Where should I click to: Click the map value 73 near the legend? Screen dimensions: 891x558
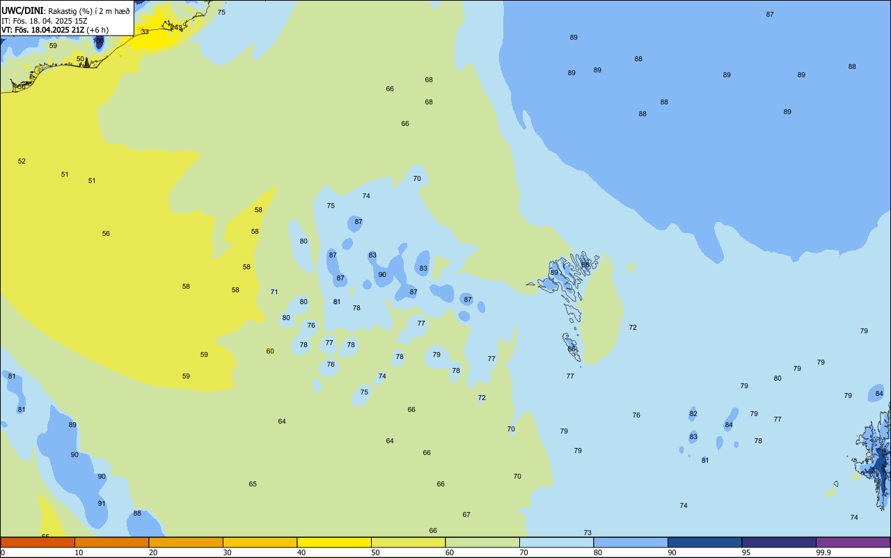[x=588, y=532]
